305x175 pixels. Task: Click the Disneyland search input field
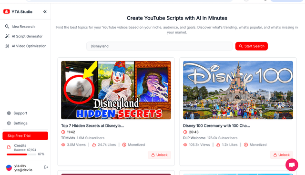pos(160,46)
